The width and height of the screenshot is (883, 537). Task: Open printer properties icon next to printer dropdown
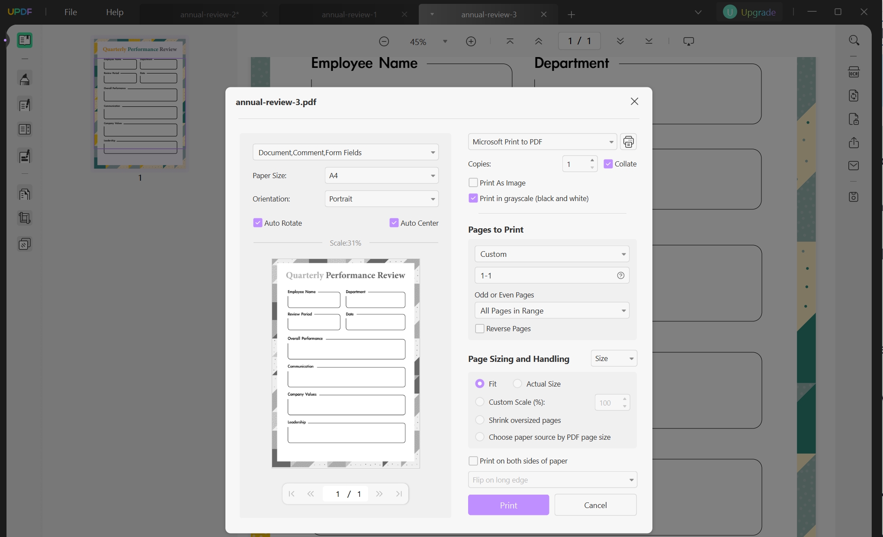628,142
